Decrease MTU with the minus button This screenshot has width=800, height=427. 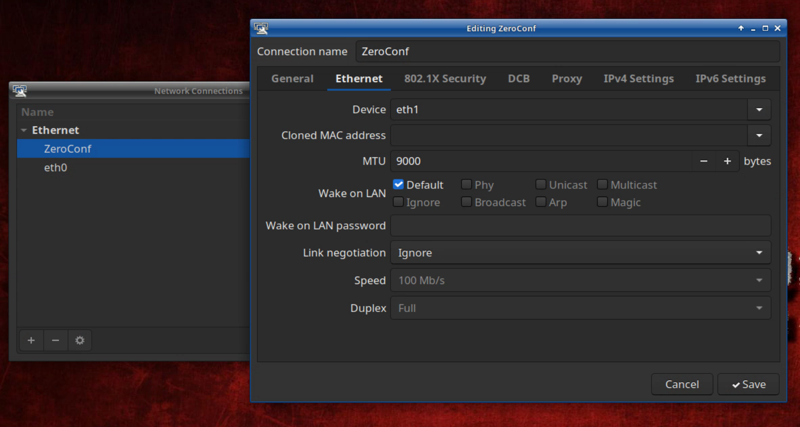click(704, 161)
